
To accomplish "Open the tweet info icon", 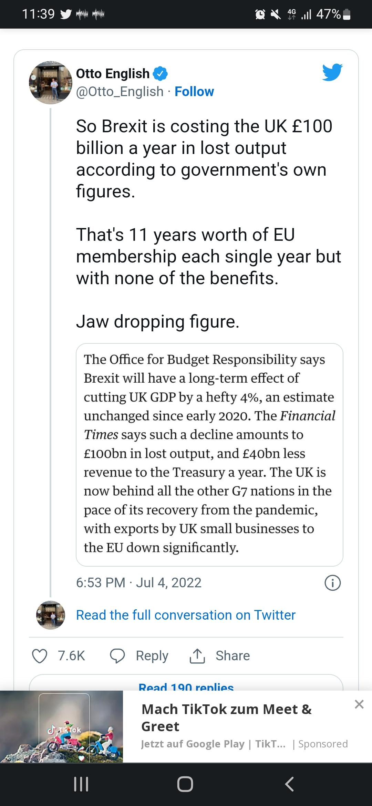I will [x=333, y=583].
